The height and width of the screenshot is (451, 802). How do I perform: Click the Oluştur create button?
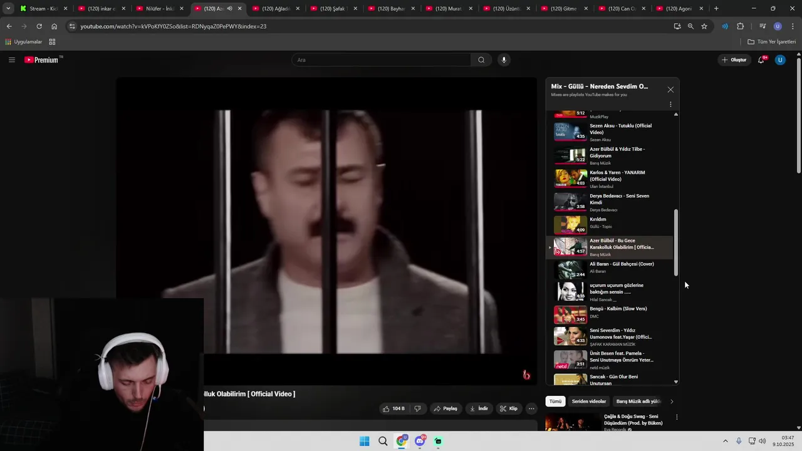(x=734, y=60)
